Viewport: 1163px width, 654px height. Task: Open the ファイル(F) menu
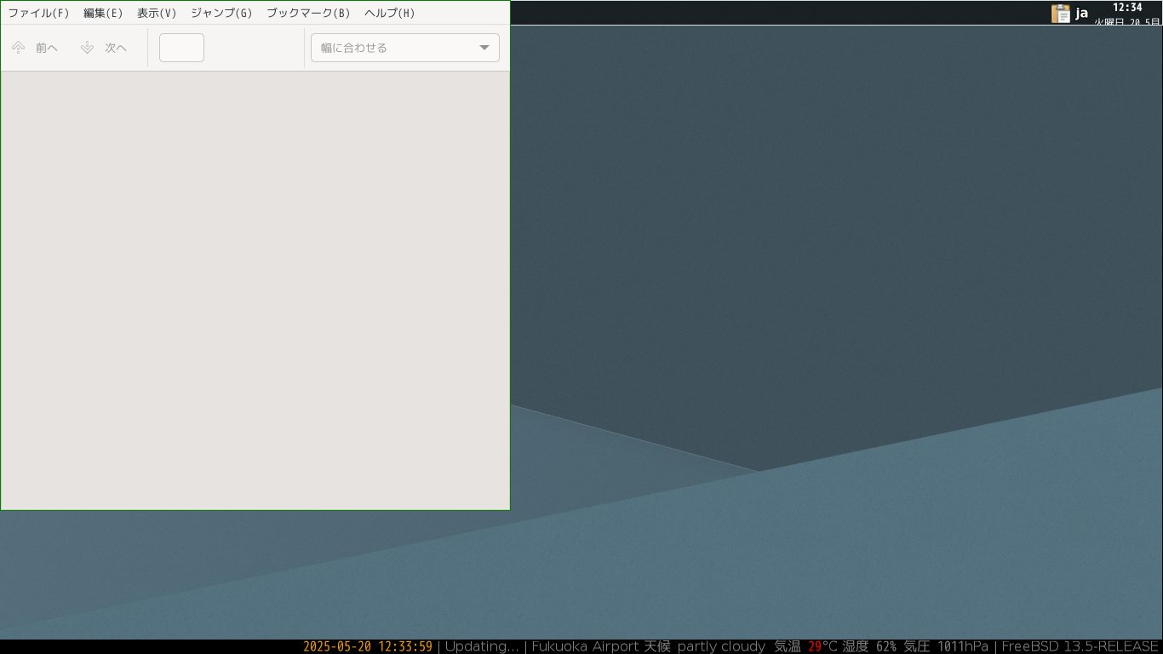[38, 13]
